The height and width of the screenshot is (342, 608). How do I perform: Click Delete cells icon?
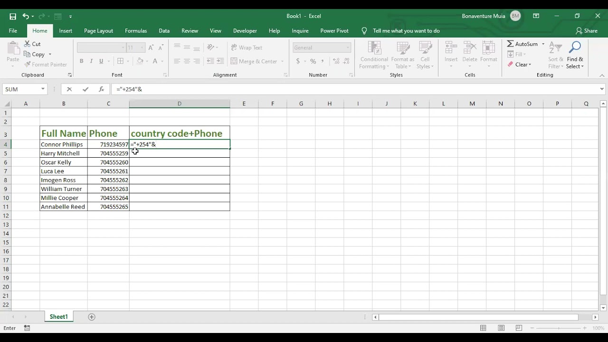click(x=470, y=48)
